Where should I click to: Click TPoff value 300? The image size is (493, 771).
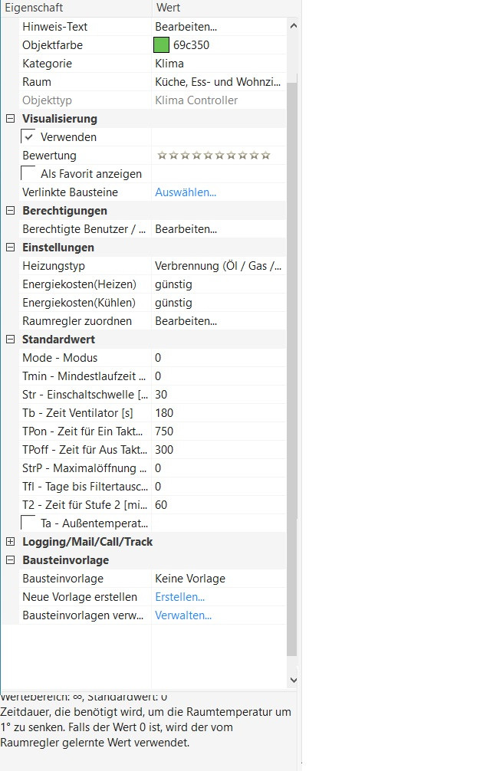[219, 449]
